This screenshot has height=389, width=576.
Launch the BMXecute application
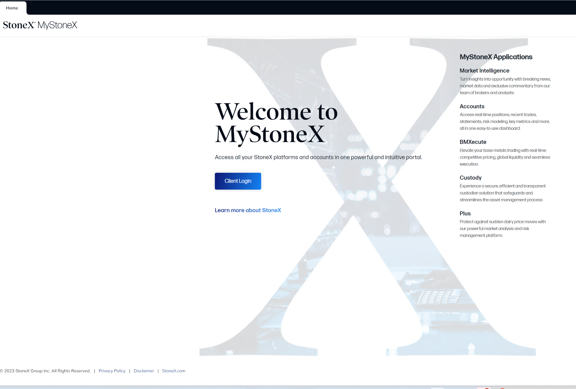click(x=473, y=142)
